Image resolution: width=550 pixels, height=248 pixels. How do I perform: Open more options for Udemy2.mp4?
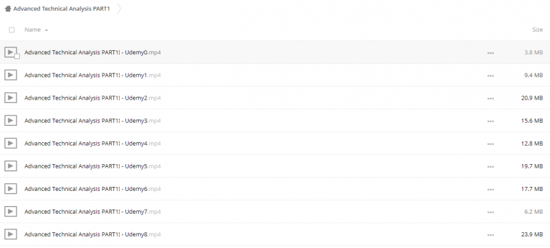[x=490, y=98]
